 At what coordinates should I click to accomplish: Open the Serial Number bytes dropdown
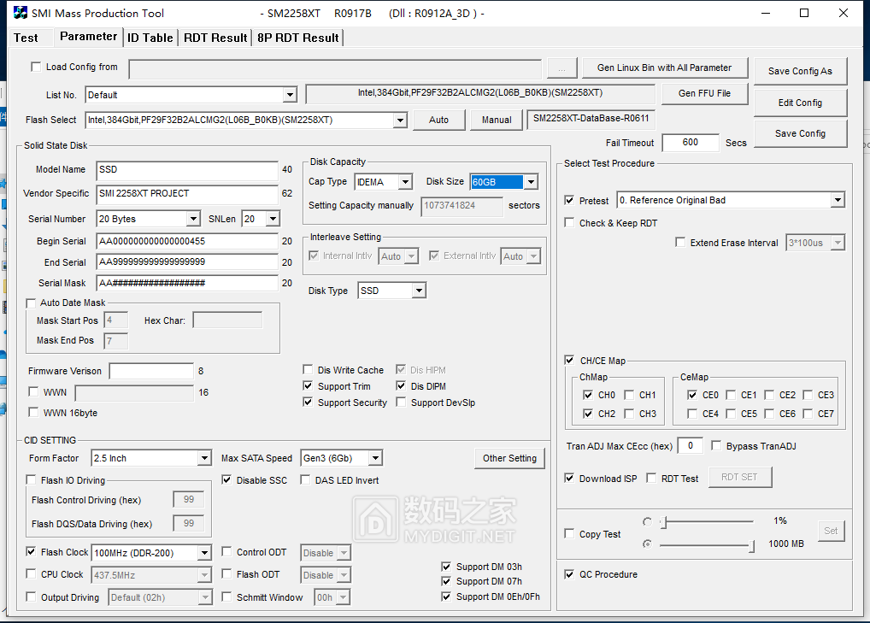(193, 219)
